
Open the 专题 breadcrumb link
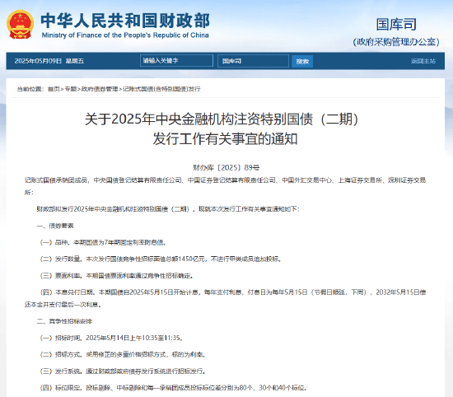(70, 89)
